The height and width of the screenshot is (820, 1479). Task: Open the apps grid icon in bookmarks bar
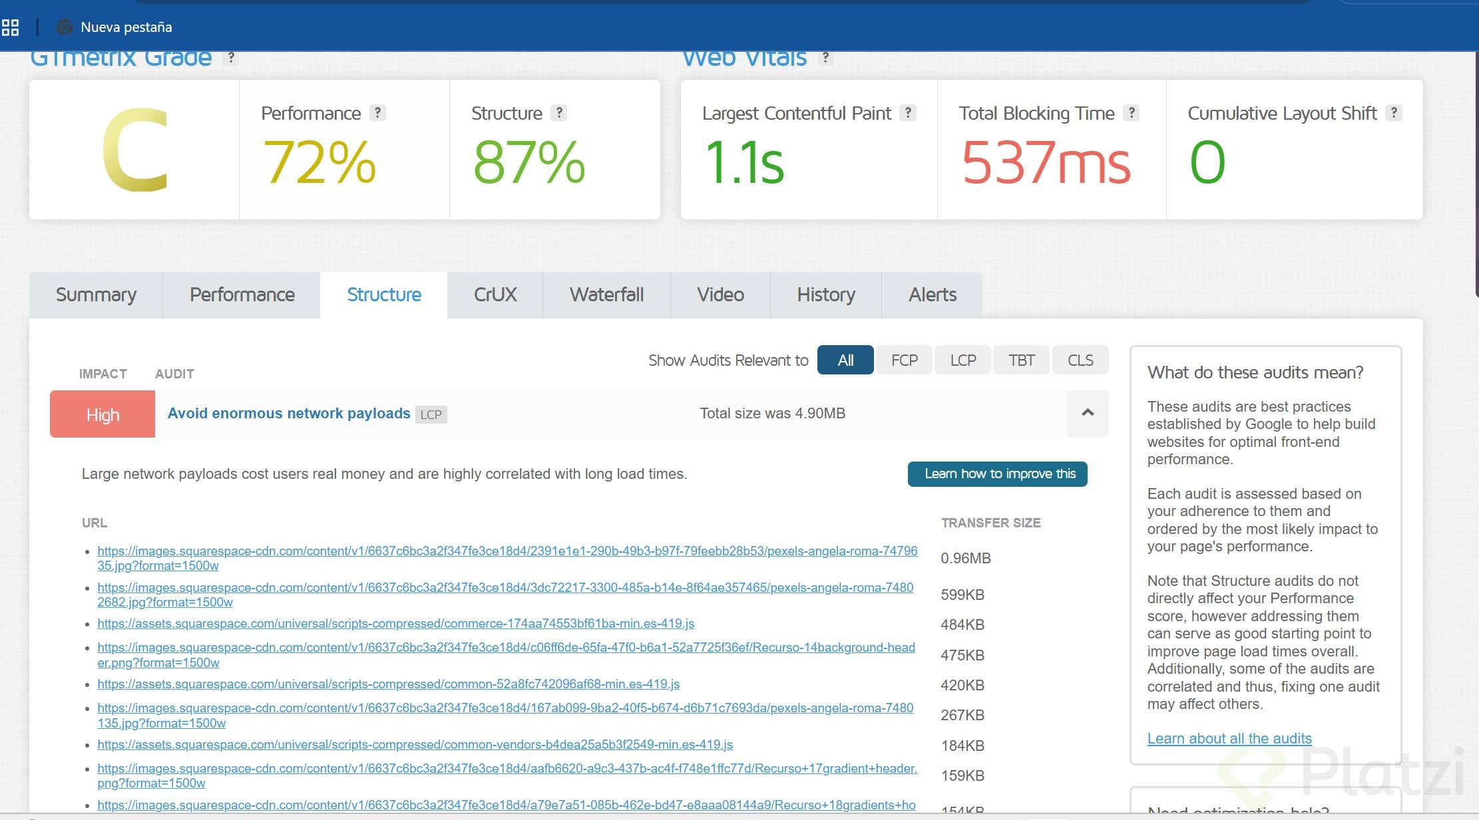tap(11, 27)
